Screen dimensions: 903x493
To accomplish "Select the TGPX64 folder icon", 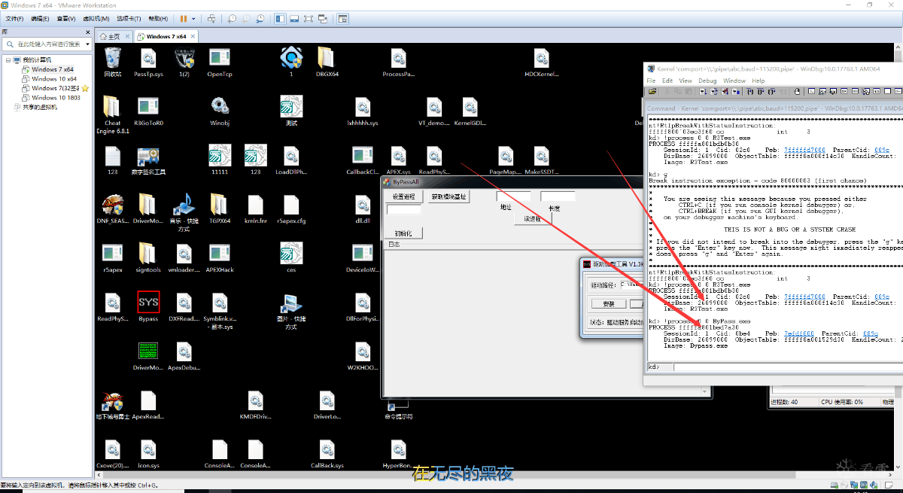I will (x=220, y=209).
